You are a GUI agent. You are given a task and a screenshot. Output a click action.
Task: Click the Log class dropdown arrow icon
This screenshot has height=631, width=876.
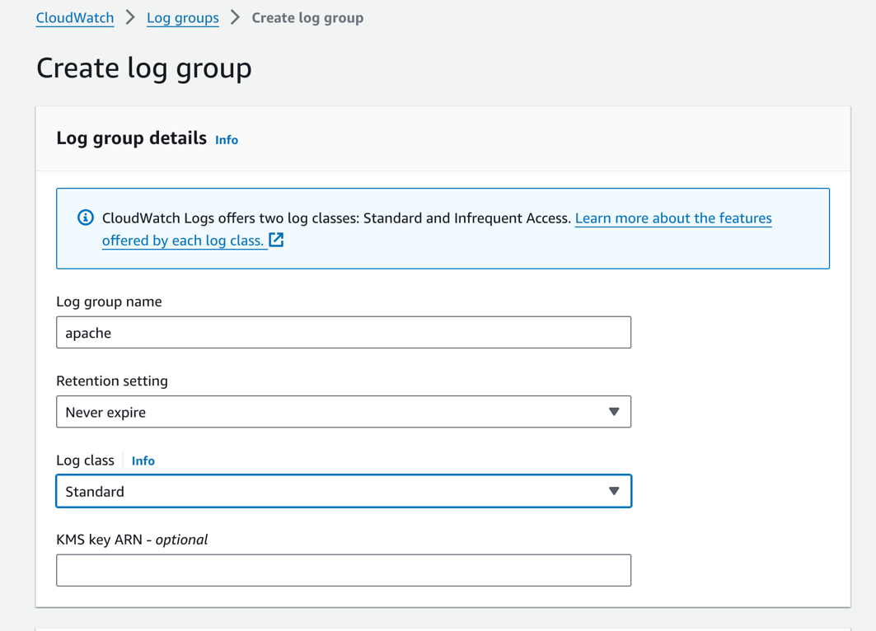pos(614,491)
